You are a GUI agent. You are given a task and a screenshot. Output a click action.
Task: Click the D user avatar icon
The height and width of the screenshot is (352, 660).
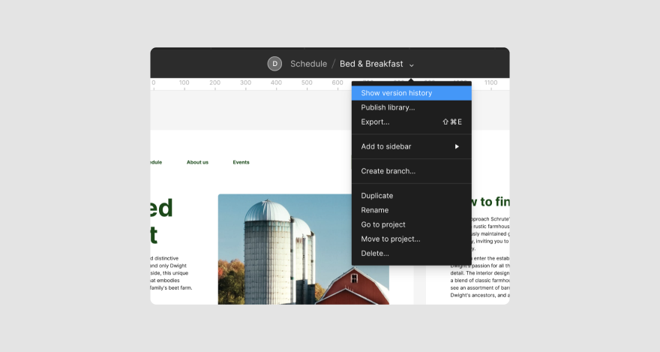274,64
